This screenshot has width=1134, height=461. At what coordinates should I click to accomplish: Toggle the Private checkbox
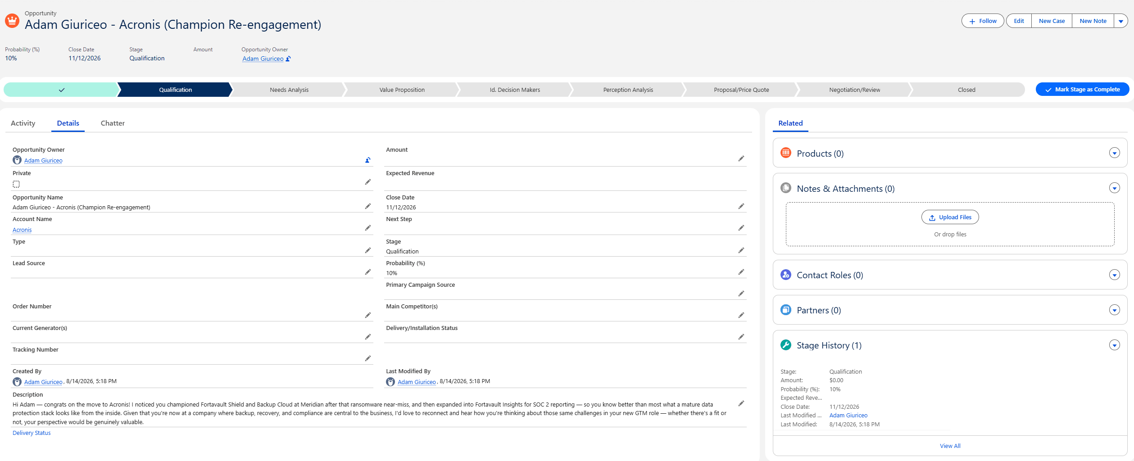coord(16,184)
